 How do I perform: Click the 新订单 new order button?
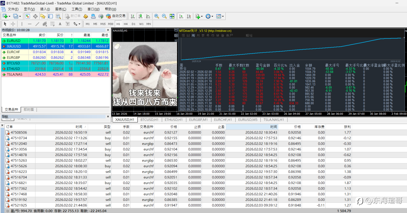tap(73, 16)
